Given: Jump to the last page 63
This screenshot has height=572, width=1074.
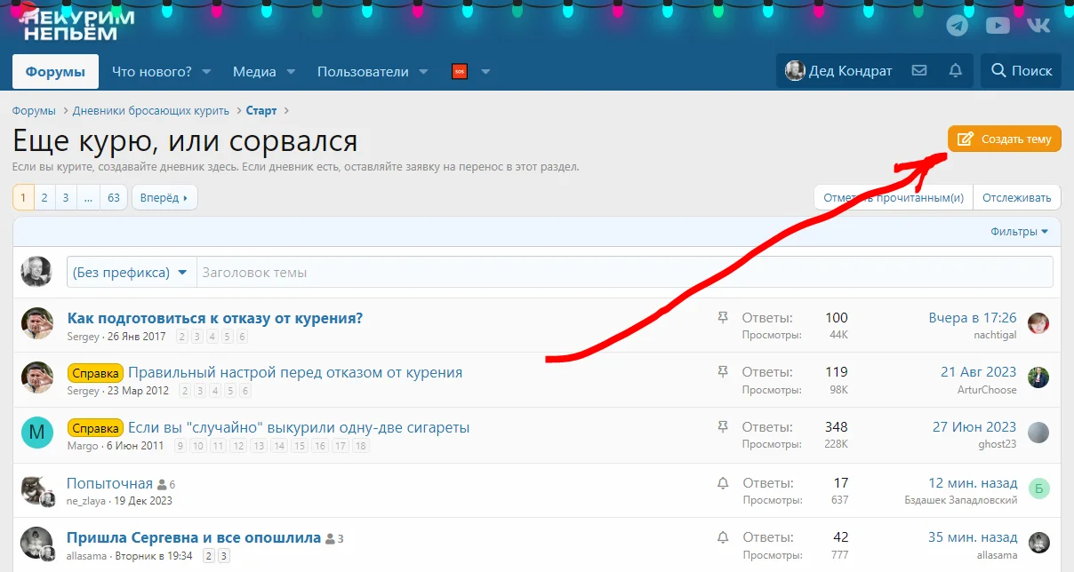Looking at the screenshot, I should pyautogui.click(x=114, y=197).
